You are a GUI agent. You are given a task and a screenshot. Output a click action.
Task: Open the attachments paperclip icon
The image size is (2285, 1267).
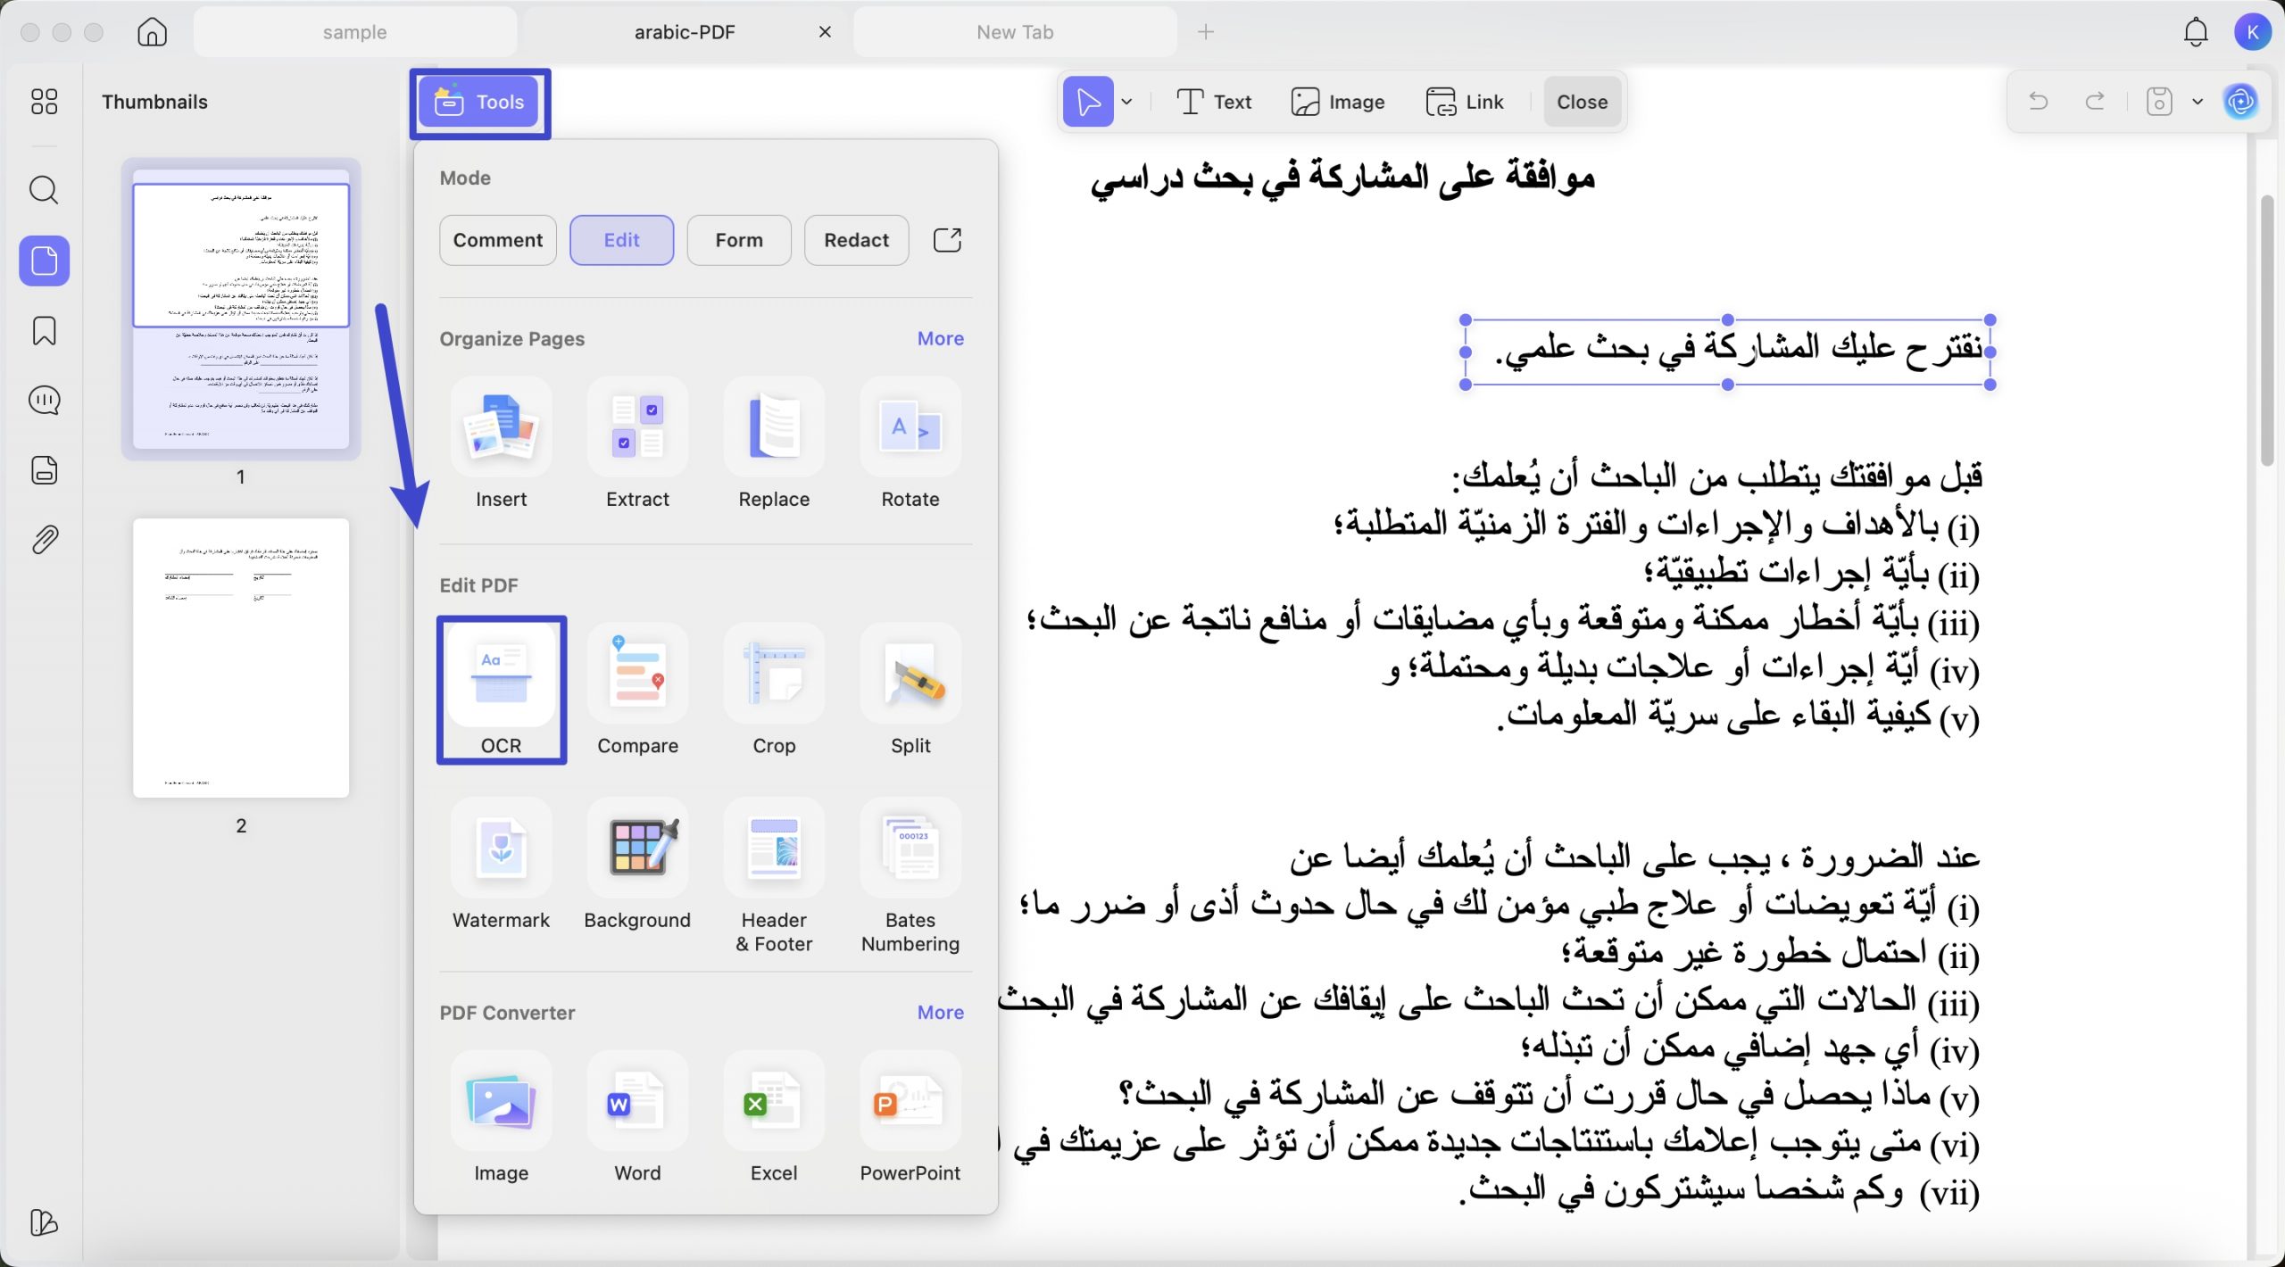point(44,540)
